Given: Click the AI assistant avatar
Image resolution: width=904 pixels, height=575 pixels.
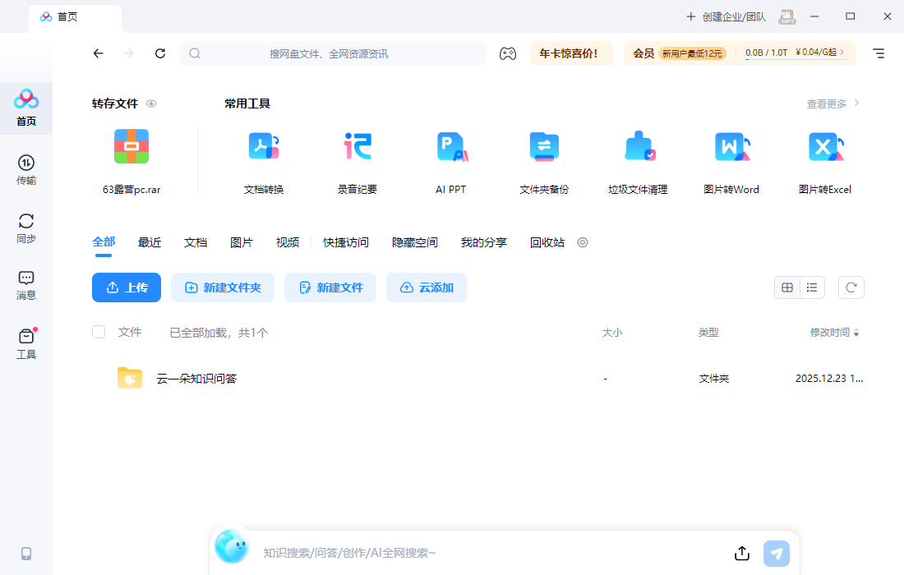Looking at the screenshot, I should [232, 546].
